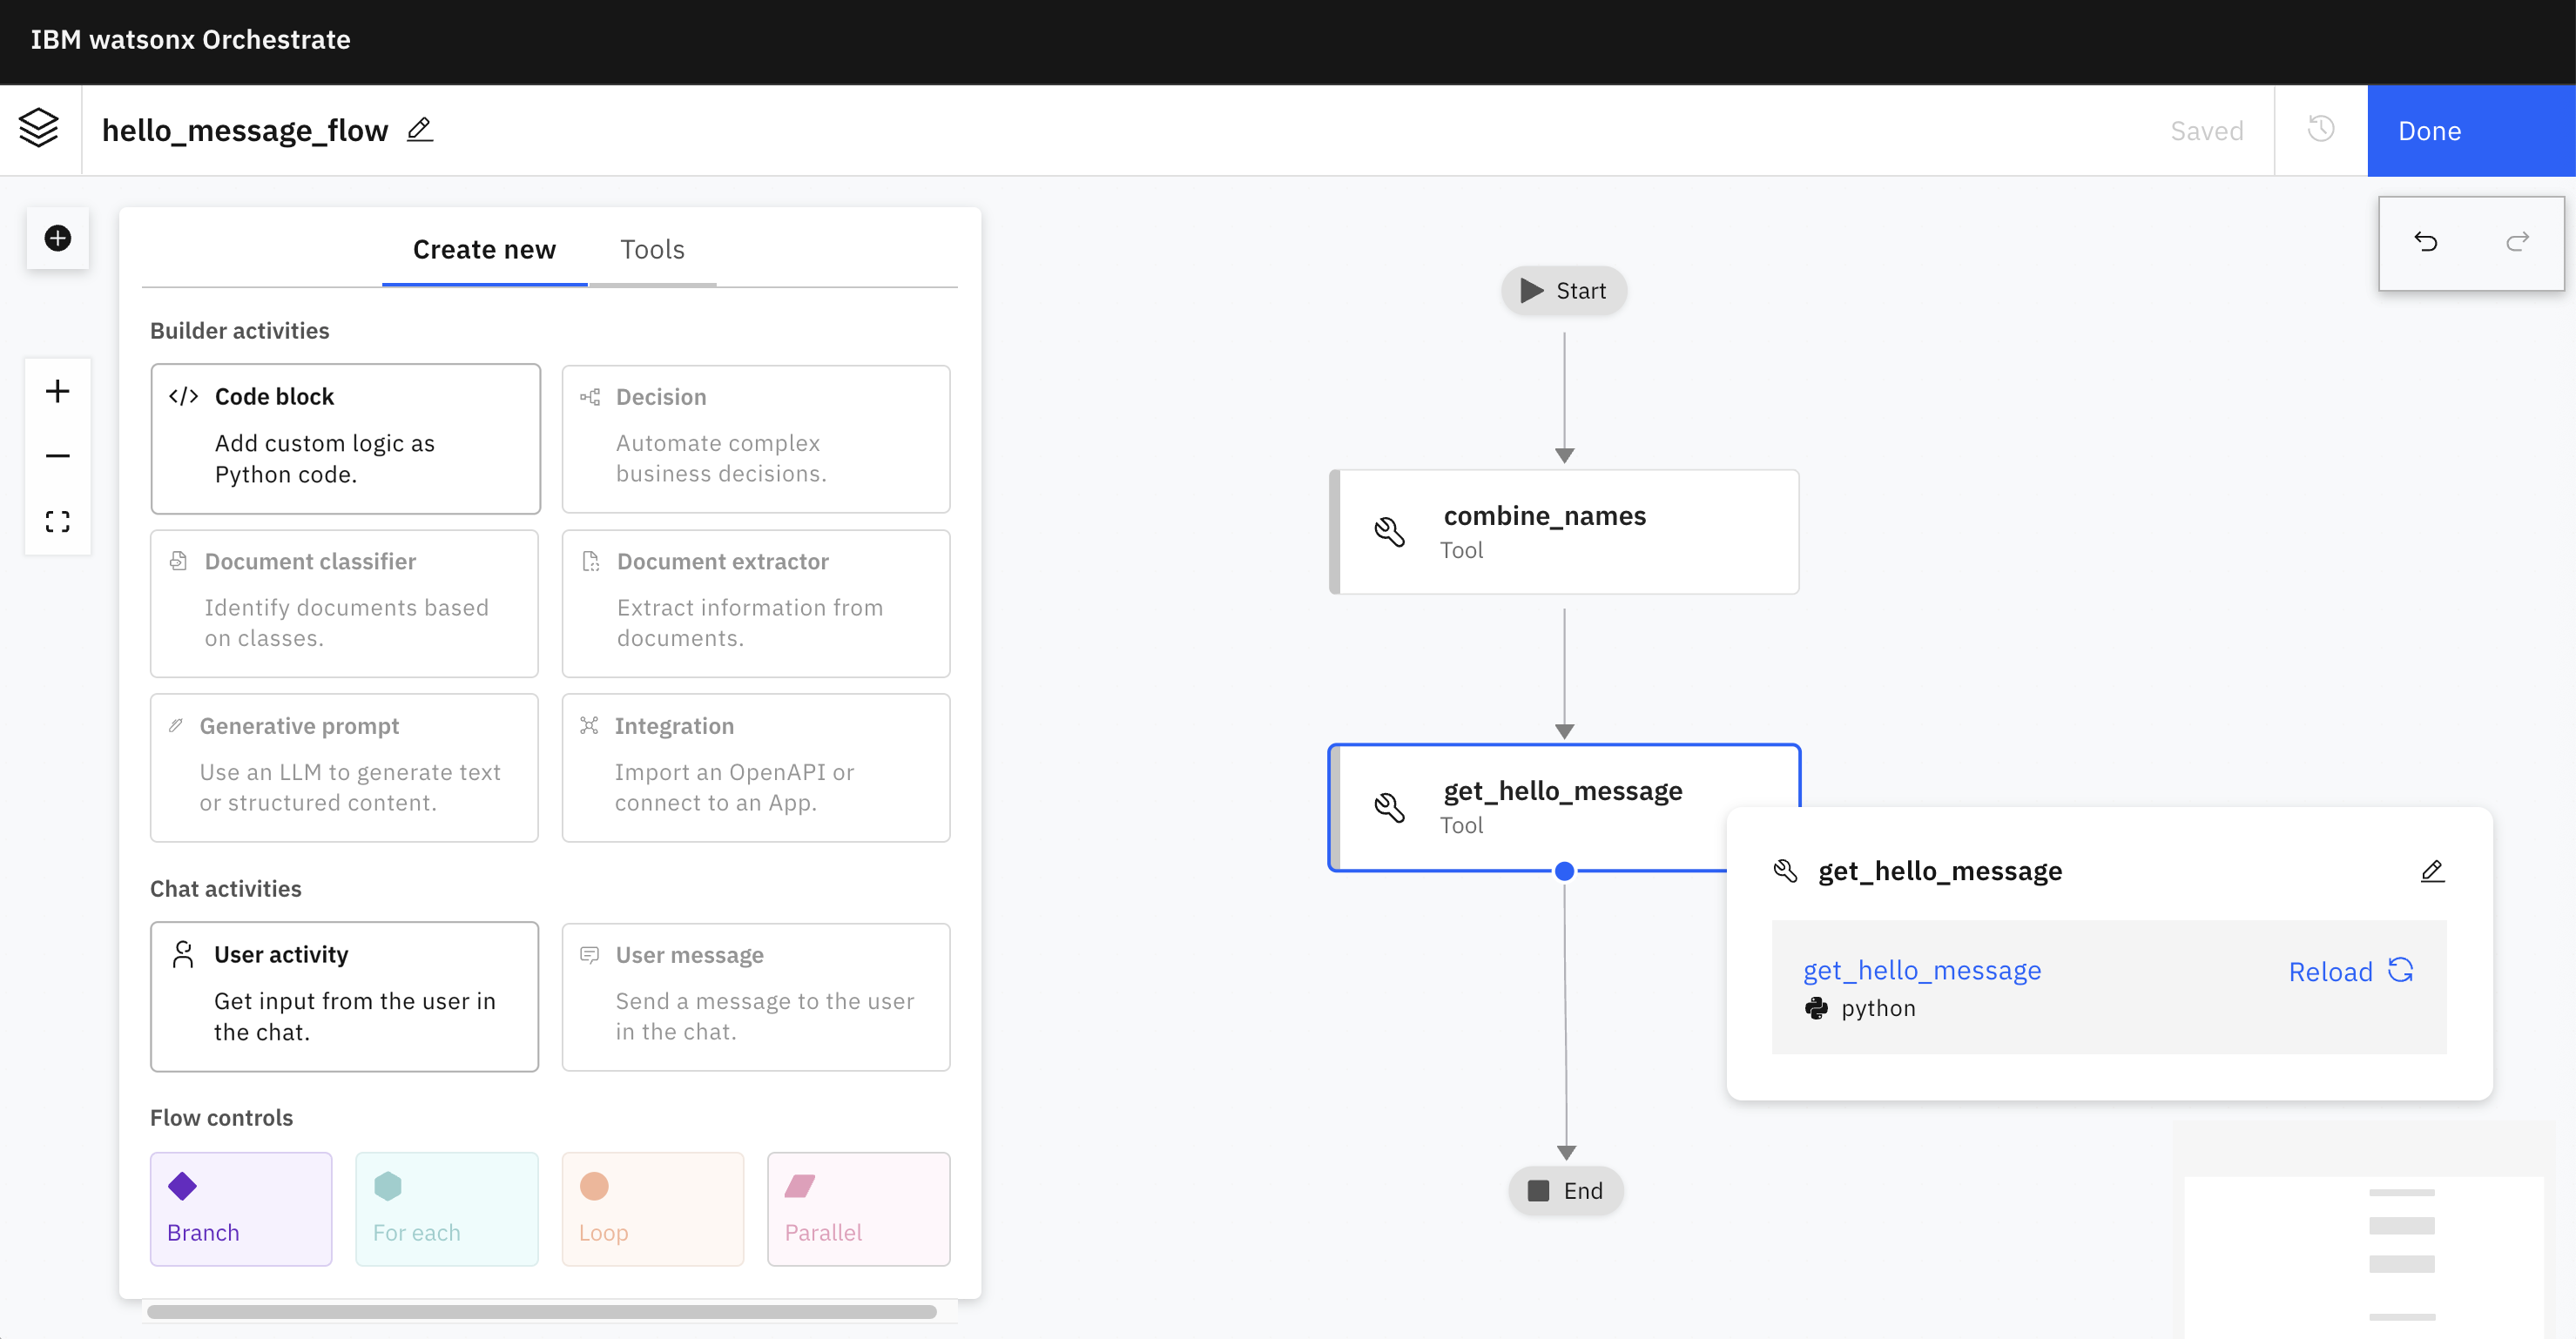Click the Decision tree icon

coord(590,397)
